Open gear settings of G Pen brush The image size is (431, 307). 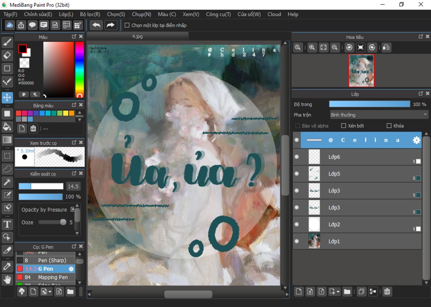(71, 269)
